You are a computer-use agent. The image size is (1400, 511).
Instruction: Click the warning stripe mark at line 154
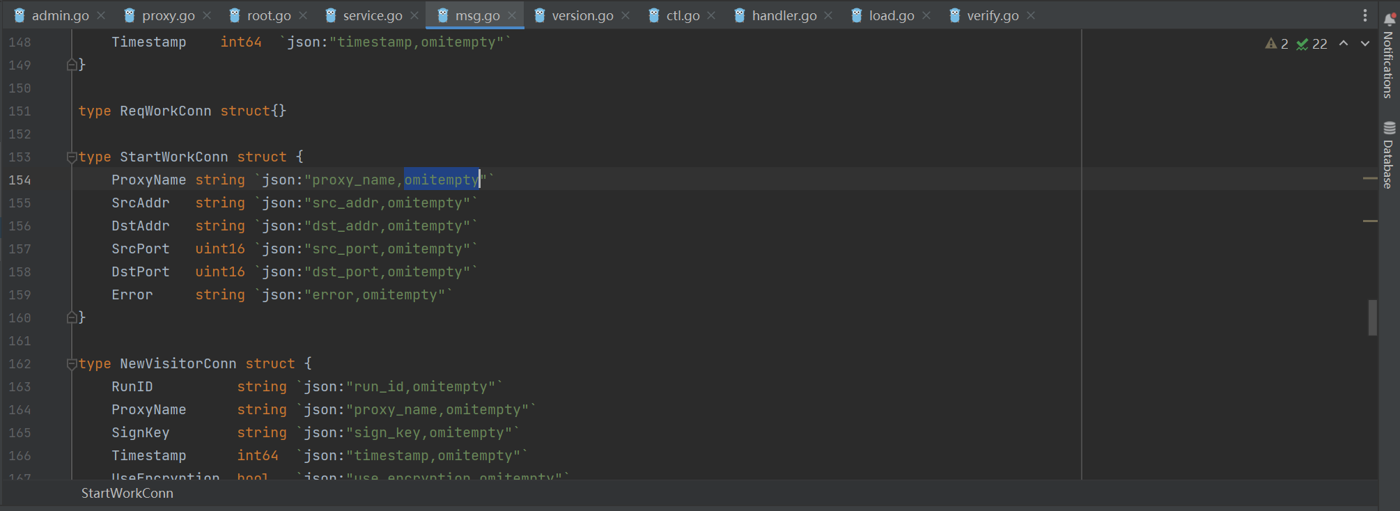[1370, 178]
